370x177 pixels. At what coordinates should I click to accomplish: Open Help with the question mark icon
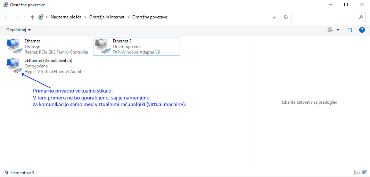[x=362, y=30]
